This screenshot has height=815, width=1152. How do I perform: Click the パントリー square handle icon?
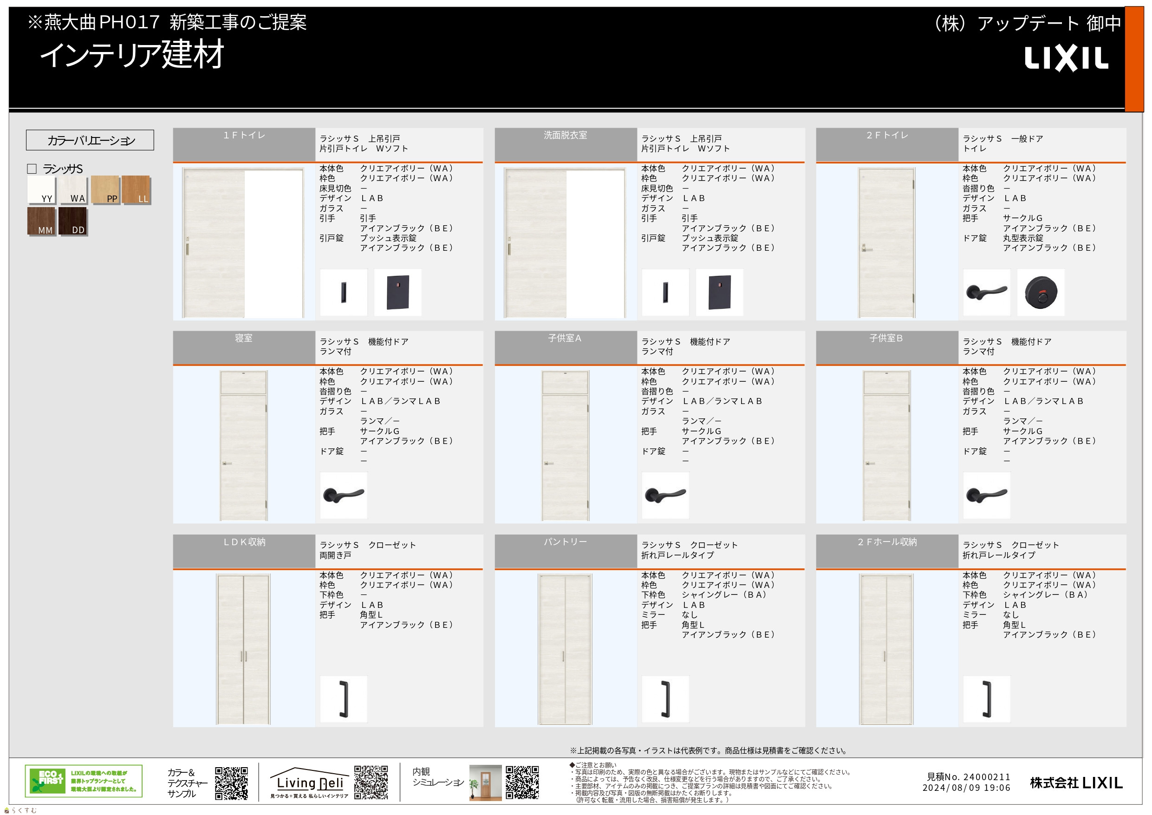[665, 698]
